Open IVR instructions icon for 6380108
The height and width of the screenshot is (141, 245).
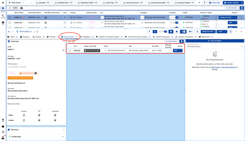[x=46, y=23]
